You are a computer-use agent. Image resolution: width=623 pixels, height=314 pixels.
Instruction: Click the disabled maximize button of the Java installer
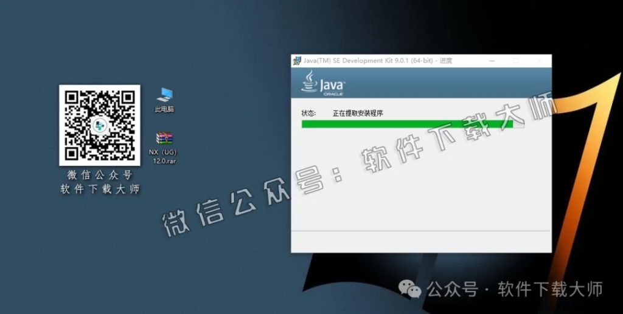tap(516, 61)
